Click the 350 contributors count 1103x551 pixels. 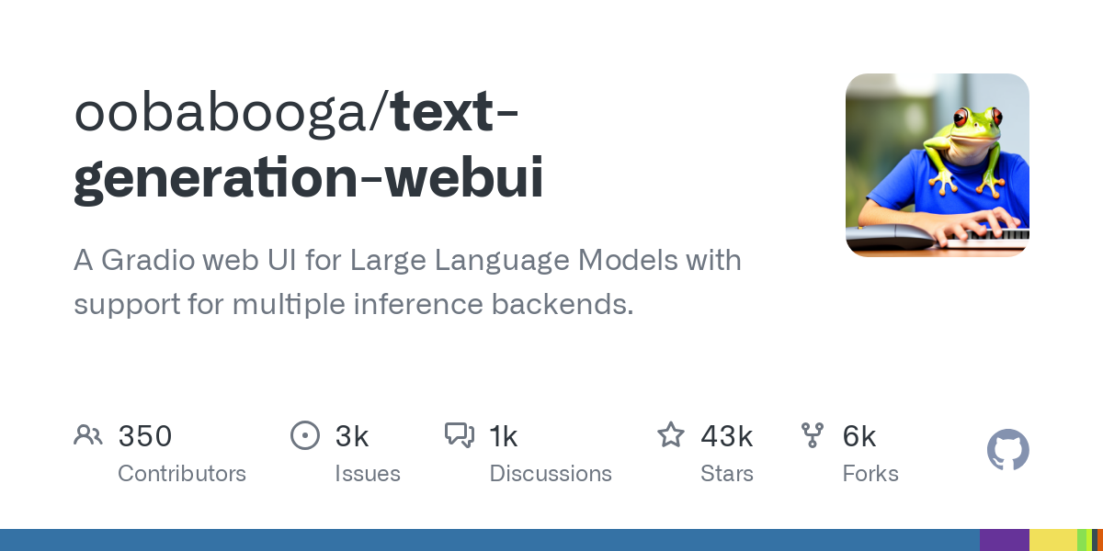(145, 436)
